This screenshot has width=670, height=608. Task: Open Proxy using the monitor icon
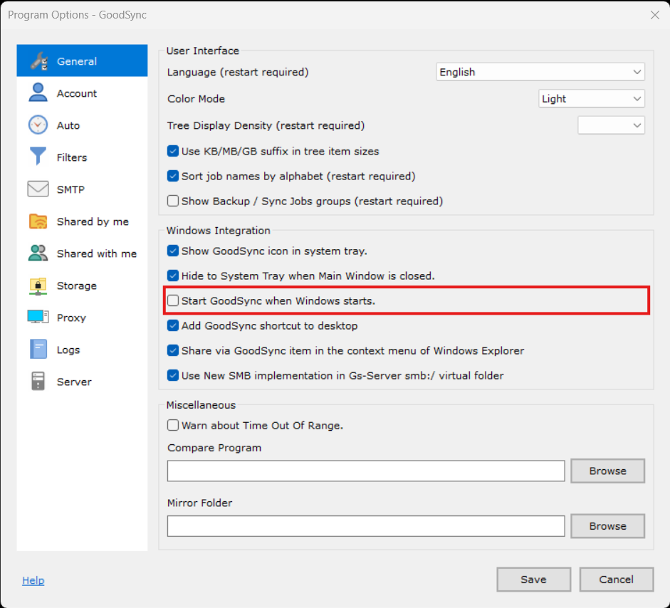coord(38,318)
